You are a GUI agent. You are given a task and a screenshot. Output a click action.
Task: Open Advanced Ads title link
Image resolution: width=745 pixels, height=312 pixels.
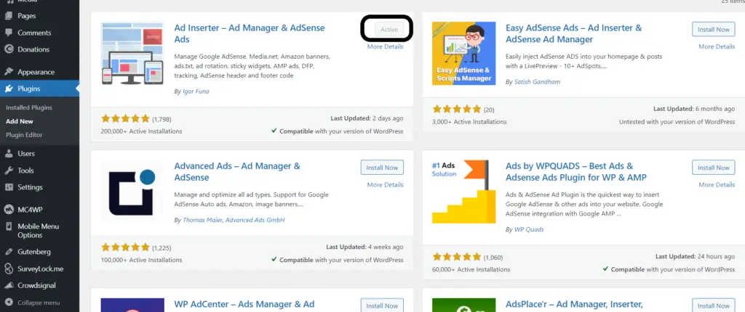[237, 172]
